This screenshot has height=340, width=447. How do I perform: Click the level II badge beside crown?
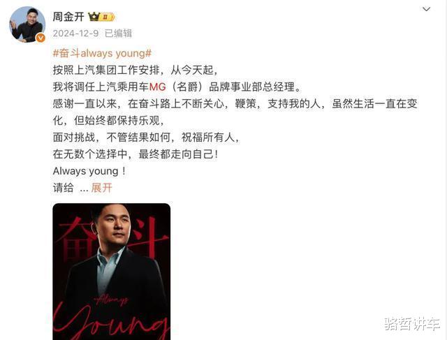tap(107, 17)
